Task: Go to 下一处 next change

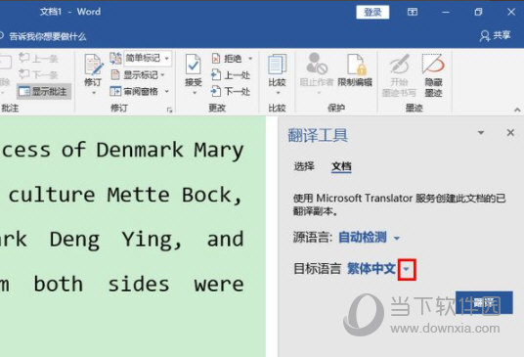Action: tap(231, 91)
